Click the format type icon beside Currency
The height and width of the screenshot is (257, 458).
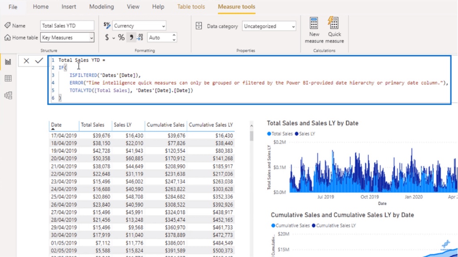(107, 25)
